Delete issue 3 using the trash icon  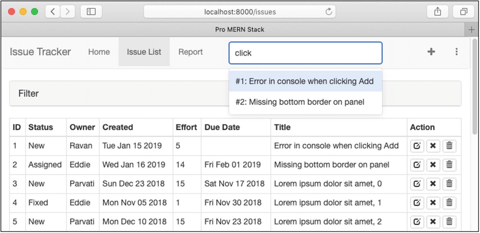[x=449, y=184]
